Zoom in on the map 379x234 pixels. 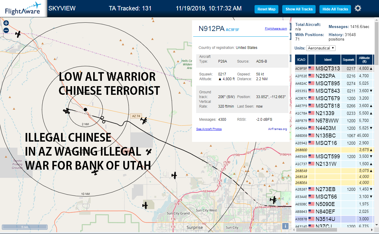click(6, 23)
